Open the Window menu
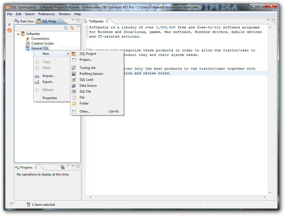285x216 pixels. [x=64, y=14]
